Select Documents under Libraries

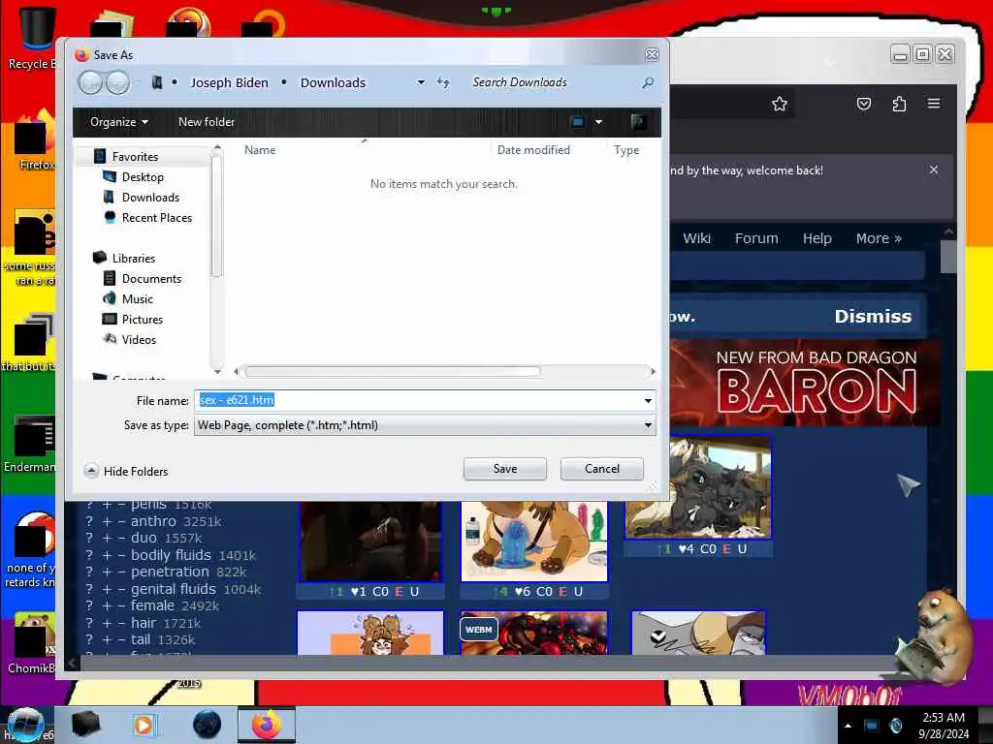tap(151, 279)
